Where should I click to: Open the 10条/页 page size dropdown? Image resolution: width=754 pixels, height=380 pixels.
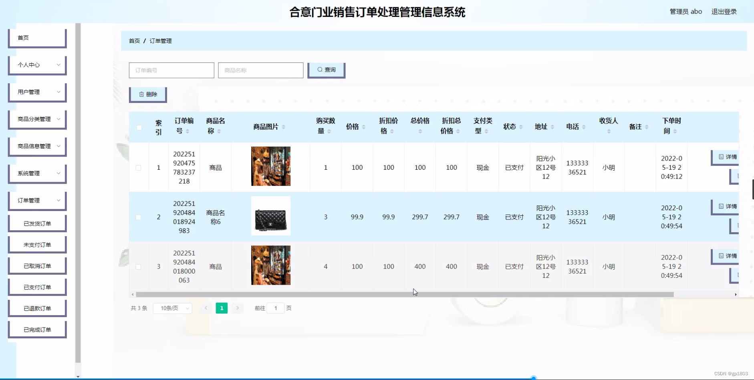click(173, 308)
